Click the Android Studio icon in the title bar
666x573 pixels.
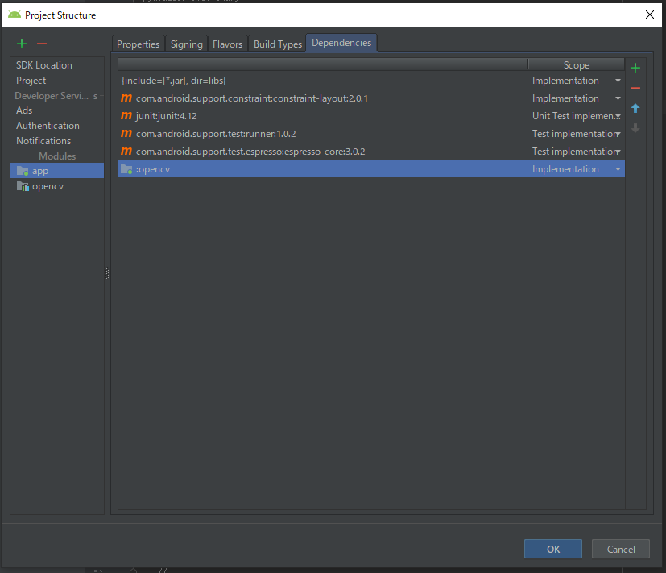click(x=14, y=15)
